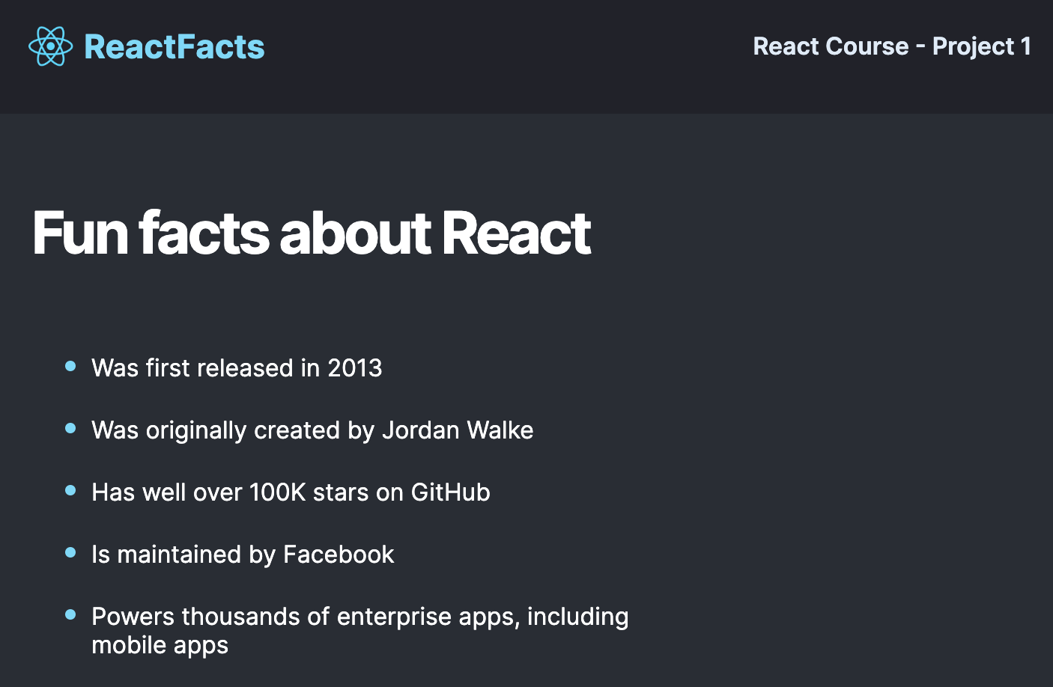The width and height of the screenshot is (1053, 687).
Task: Click the React atom logo icon
Action: [x=50, y=46]
